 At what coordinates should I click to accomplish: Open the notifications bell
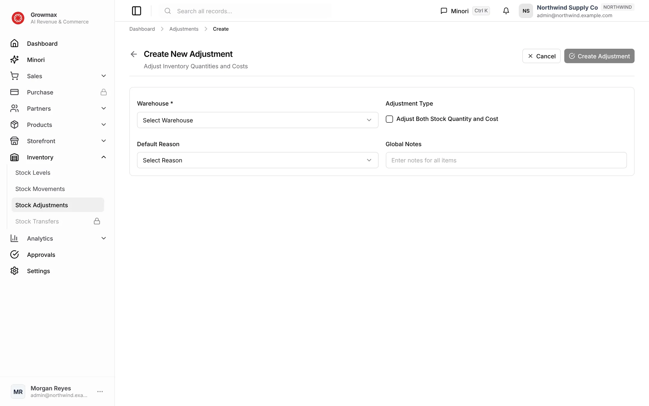506,11
